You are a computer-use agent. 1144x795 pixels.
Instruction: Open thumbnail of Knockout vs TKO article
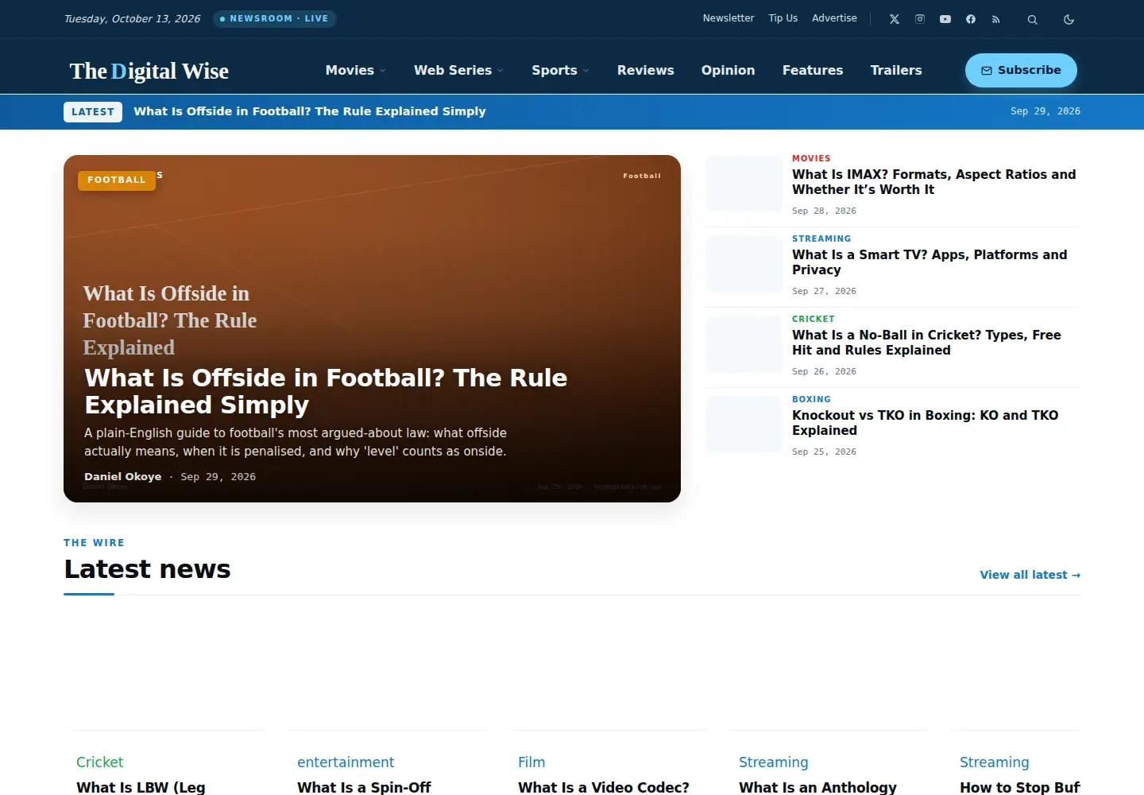(744, 425)
